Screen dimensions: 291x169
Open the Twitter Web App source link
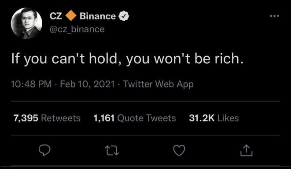158,84
